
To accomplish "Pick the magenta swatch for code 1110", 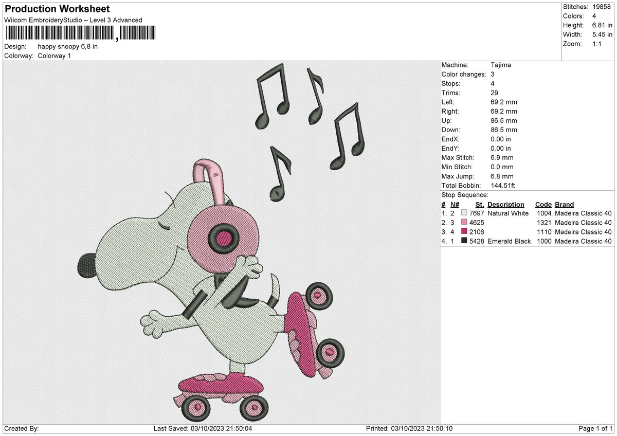I will [464, 231].
